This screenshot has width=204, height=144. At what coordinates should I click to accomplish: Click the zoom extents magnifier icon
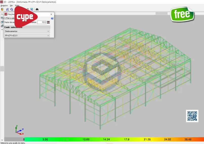coord(12,9)
